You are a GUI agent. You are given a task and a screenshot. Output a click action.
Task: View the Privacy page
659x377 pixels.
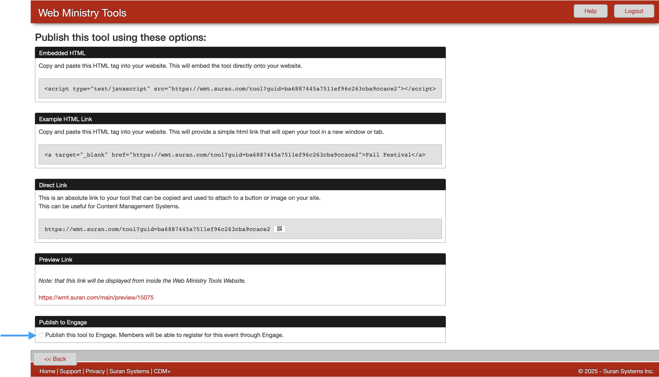[95, 371]
